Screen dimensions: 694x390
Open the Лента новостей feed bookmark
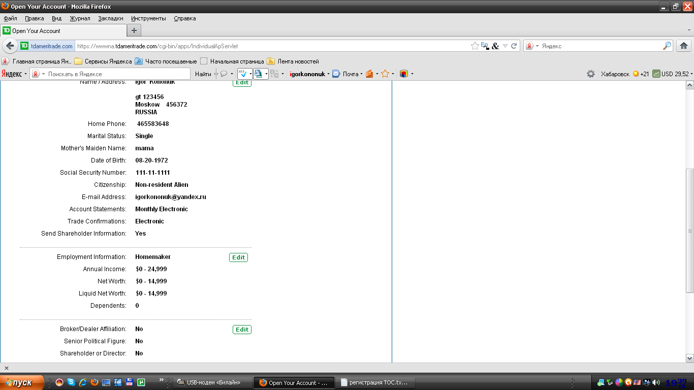(x=293, y=61)
